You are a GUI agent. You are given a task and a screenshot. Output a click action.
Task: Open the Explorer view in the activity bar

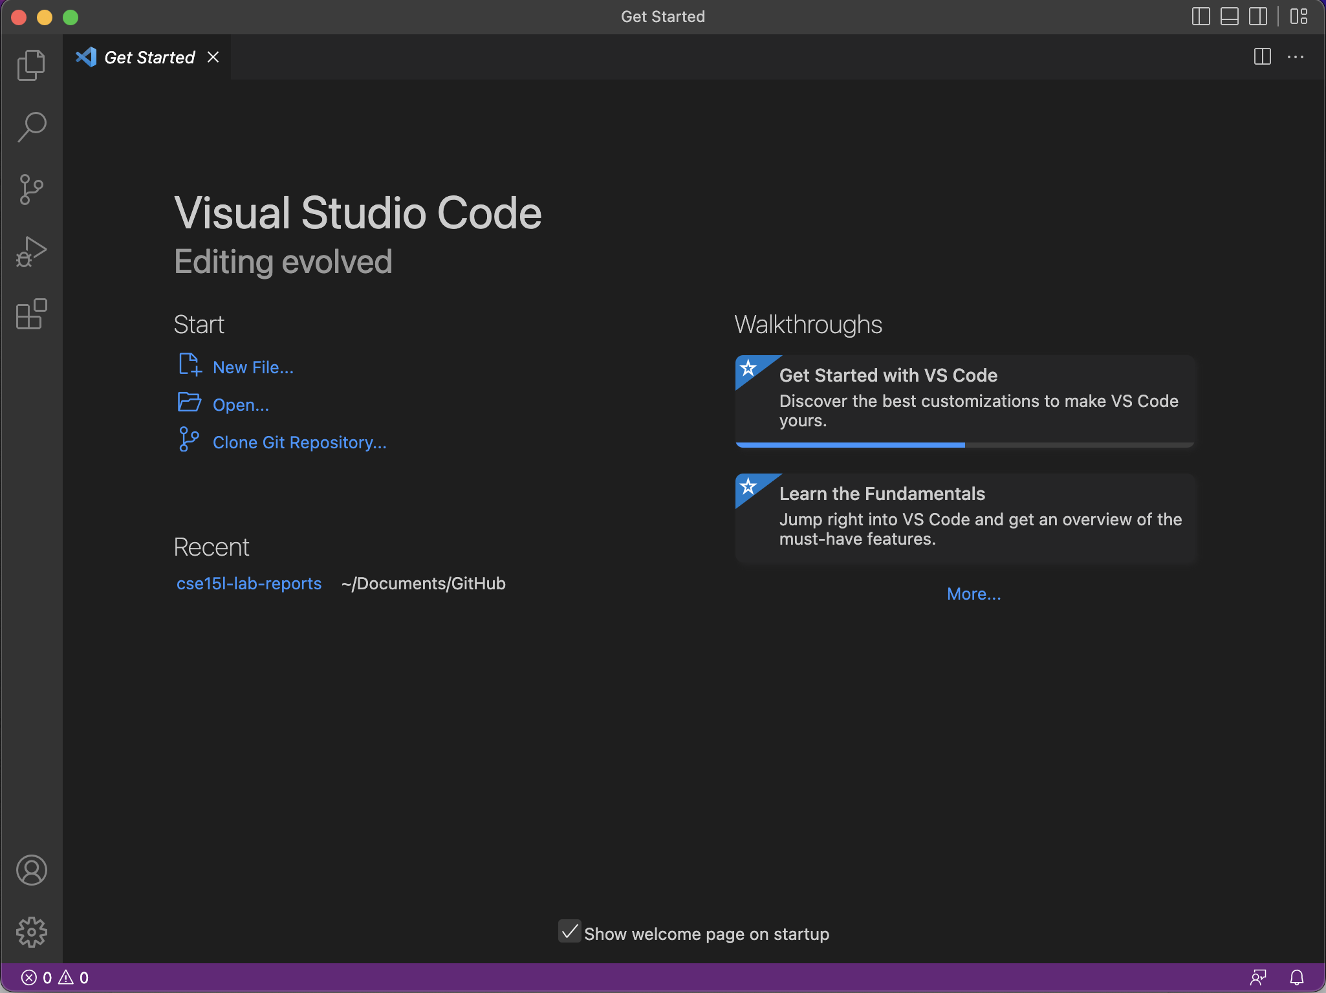pyautogui.click(x=31, y=65)
